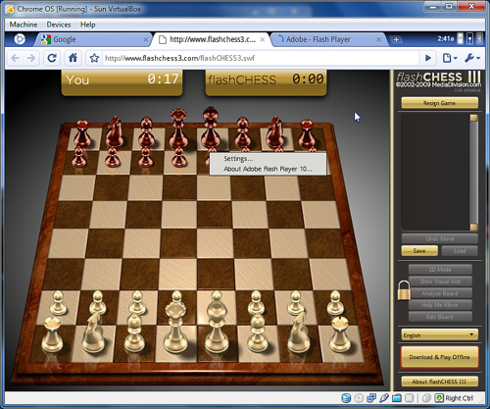Click the VirtualBox USB devices status icon
The width and height of the screenshot is (490, 409).
pos(384,398)
